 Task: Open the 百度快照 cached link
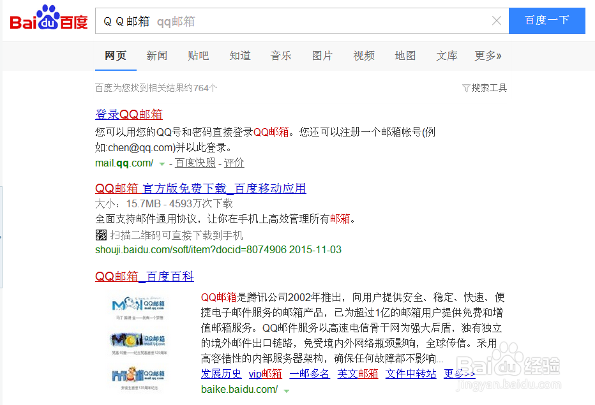click(x=195, y=163)
